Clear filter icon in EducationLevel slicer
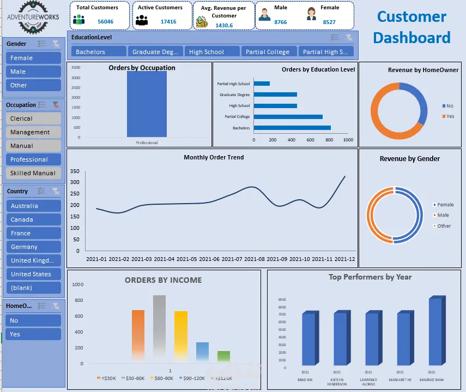This screenshot has width=466, height=392. click(349, 37)
